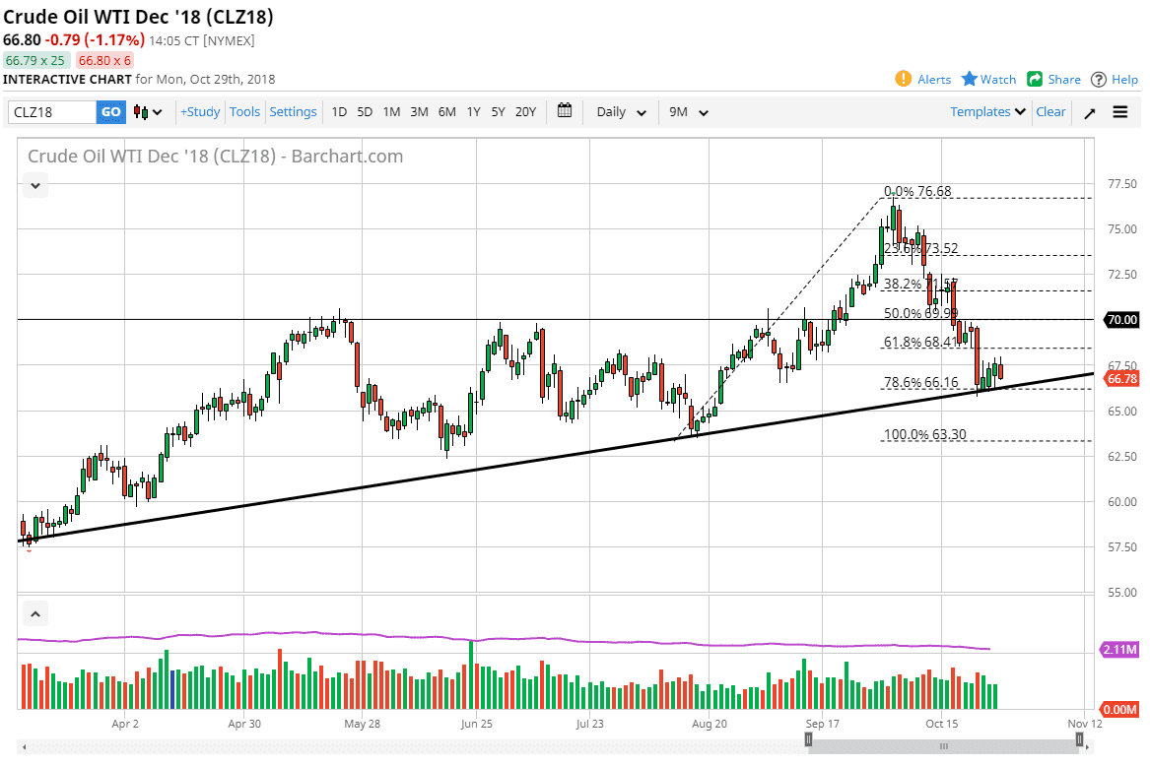
Task: Switch chart to the 5Y view
Action: [498, 112]
